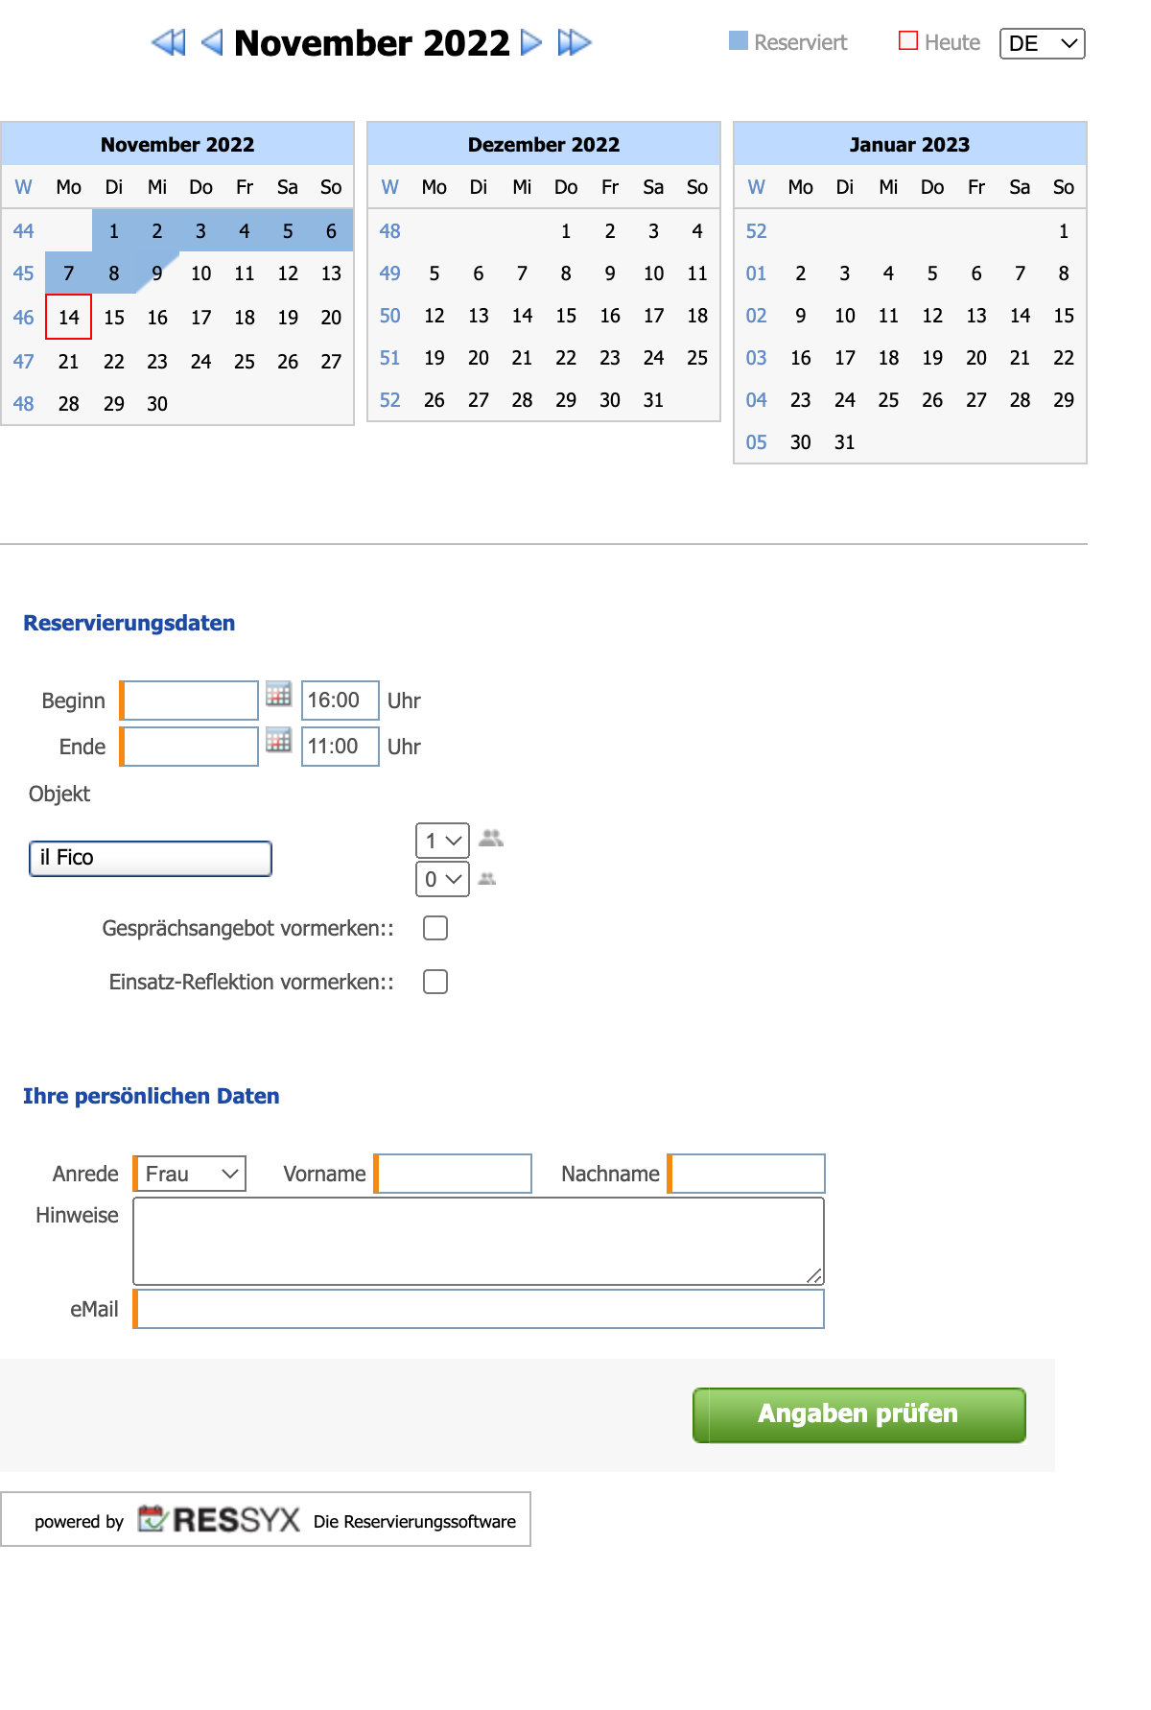
Task: Open the calendar picker next to Beginn
Action: pyautogui.click(x=278, y=694)
